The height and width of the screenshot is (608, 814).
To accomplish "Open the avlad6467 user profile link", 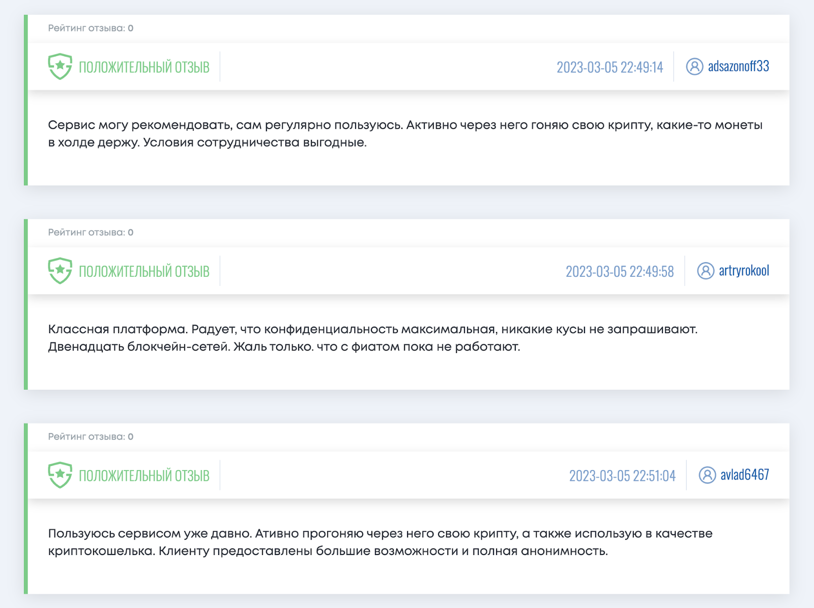I will (745, 475).
